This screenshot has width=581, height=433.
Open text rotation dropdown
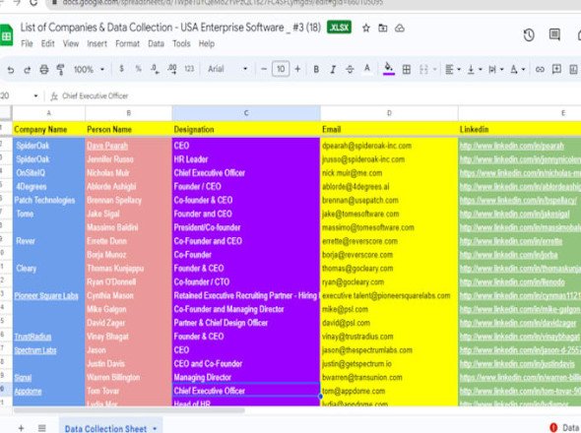point(518,69)
